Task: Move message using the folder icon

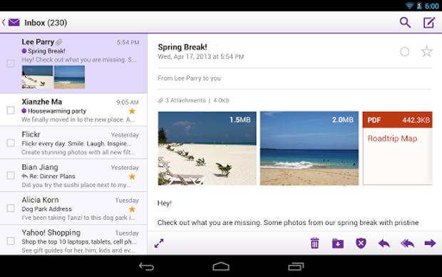Action: [338, 243]
